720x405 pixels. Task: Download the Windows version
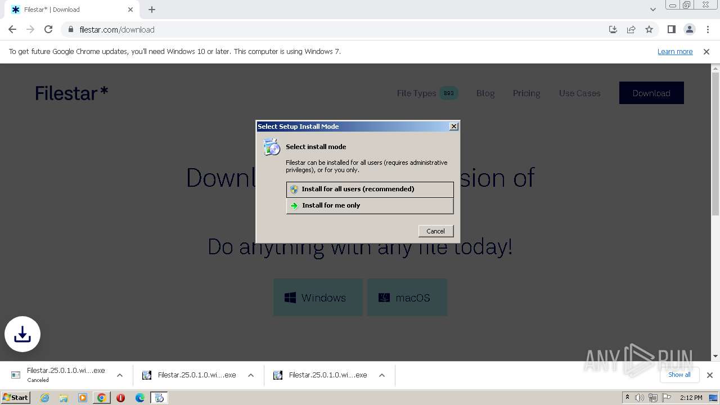[318, 298]
